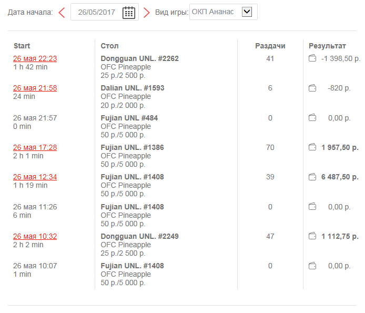Image resolution: width=365 pixels, height=313 pixels.
Task: Click wallet icon for Fujian #1386 result
Action: pos(312,147)
